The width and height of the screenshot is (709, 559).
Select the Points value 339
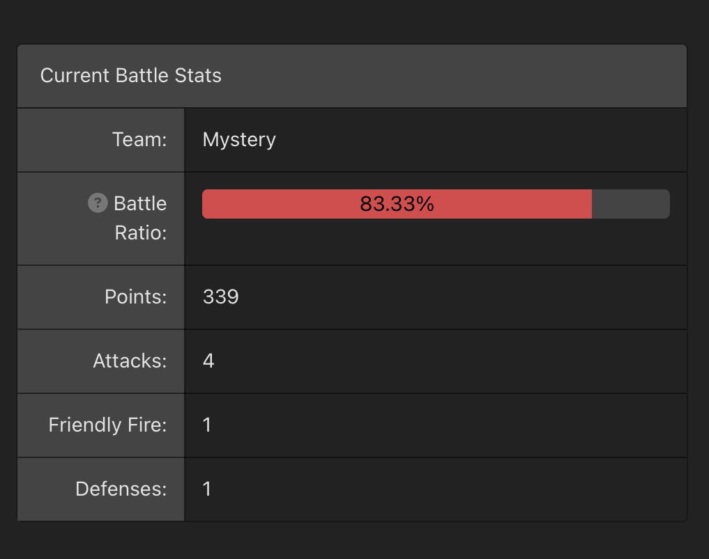(x=221, y=297)
